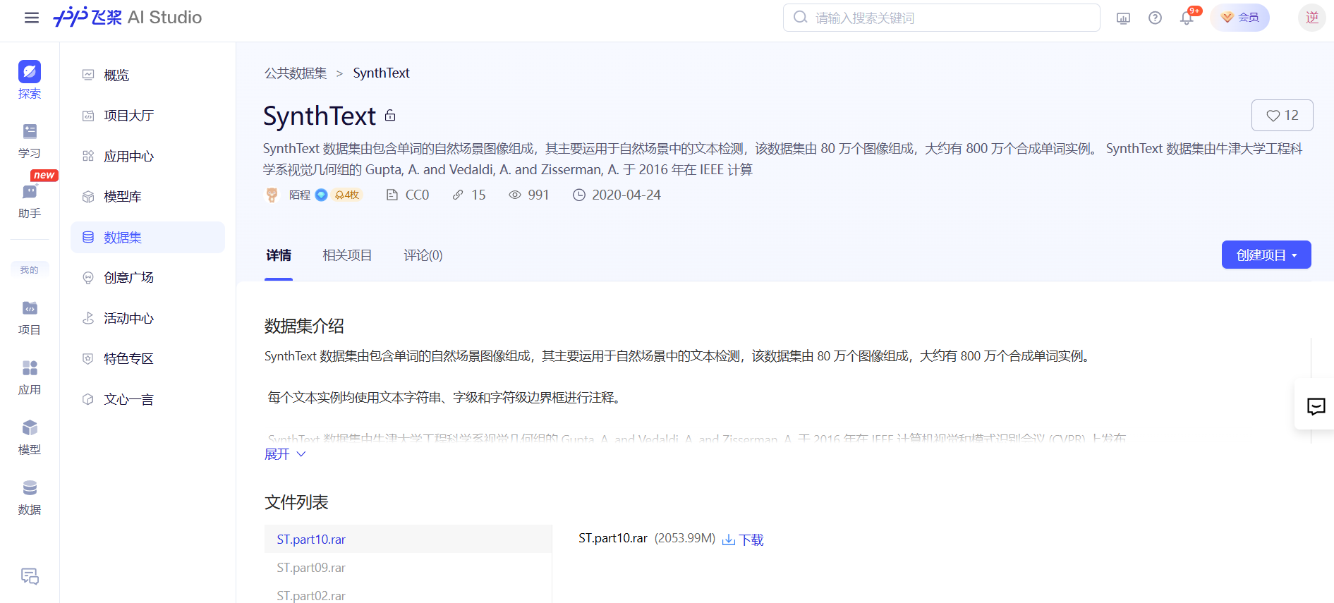This screenshot has height=603, width=1334.
Task: Click the 数据集介绍 heading
Action: 304,326
